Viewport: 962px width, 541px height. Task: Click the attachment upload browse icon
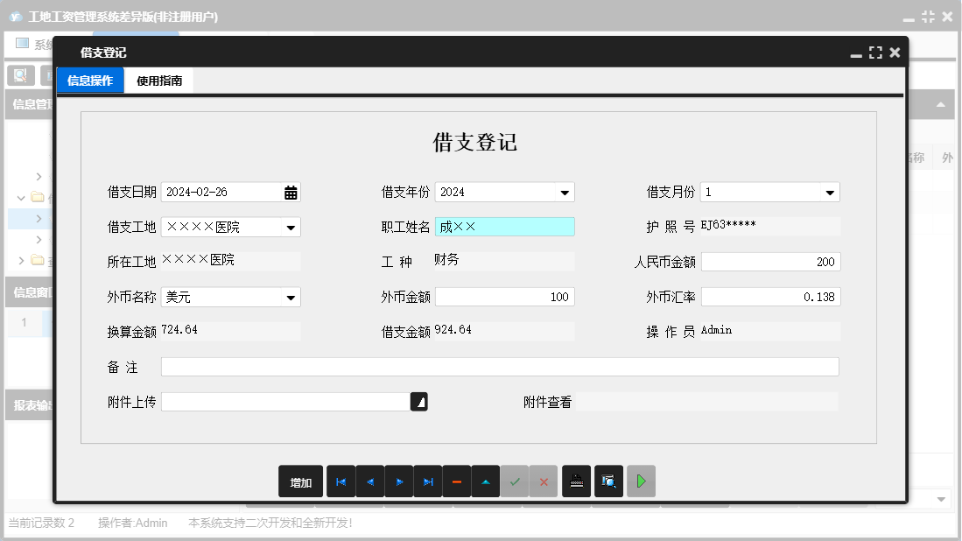[419, 402]
